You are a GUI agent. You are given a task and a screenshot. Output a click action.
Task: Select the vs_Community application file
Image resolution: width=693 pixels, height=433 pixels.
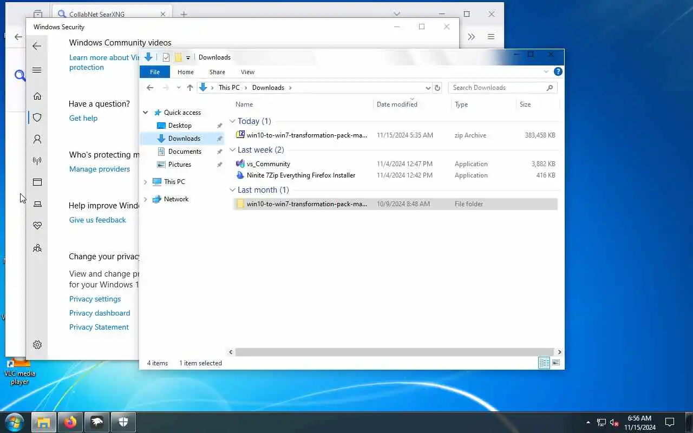(396, 164)
